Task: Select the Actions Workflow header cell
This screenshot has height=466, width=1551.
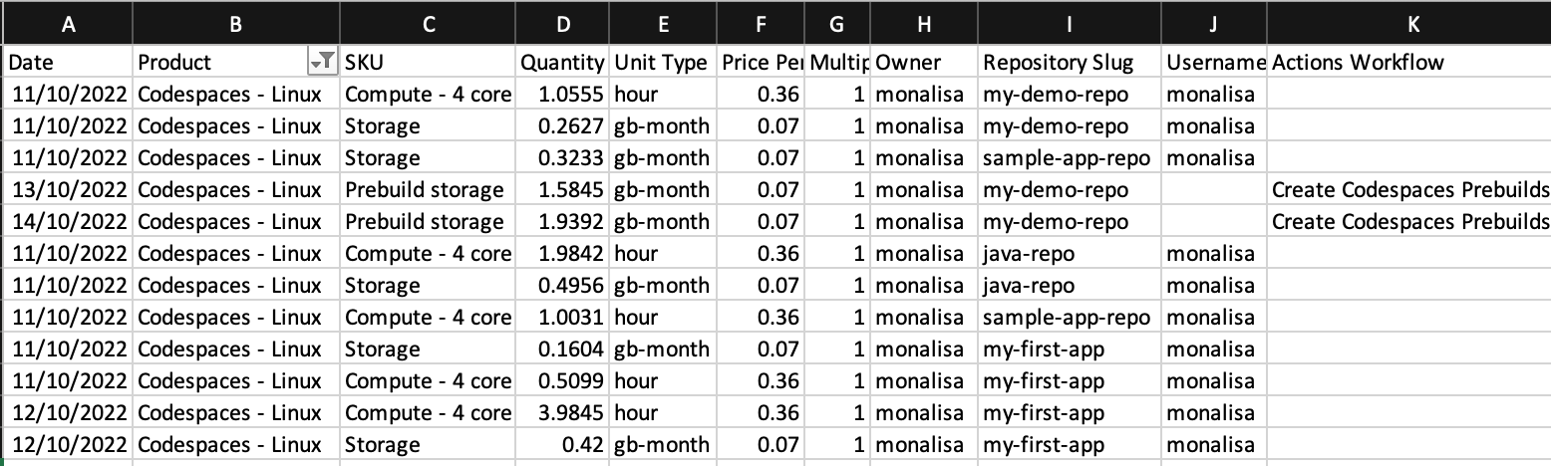Action: click(1408, 63)
